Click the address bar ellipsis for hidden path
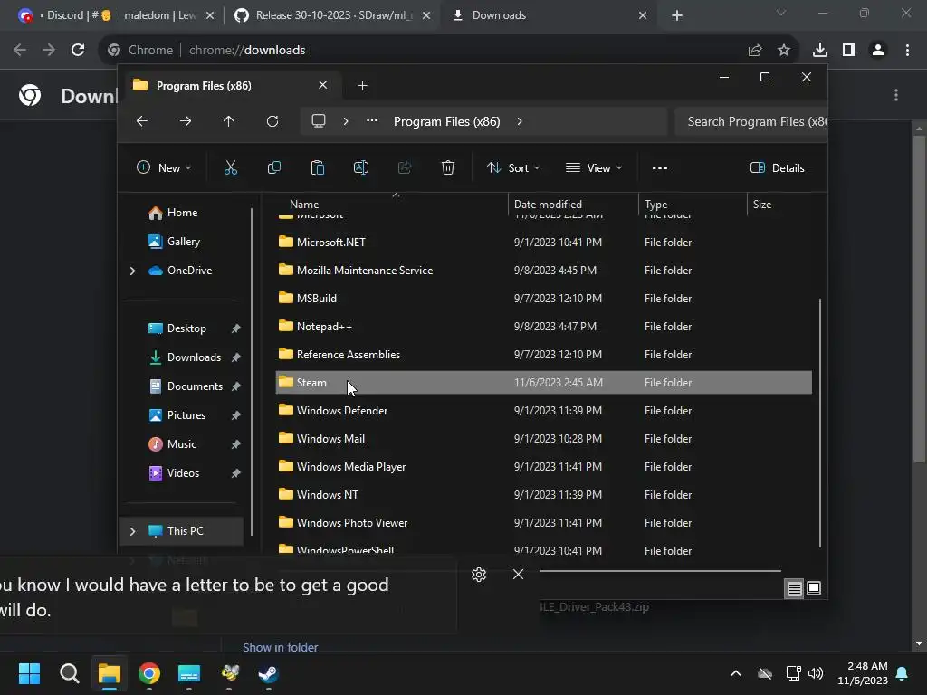Image resolution: width=927 pixels, height=695 pixels. click(x=371, y=120)
